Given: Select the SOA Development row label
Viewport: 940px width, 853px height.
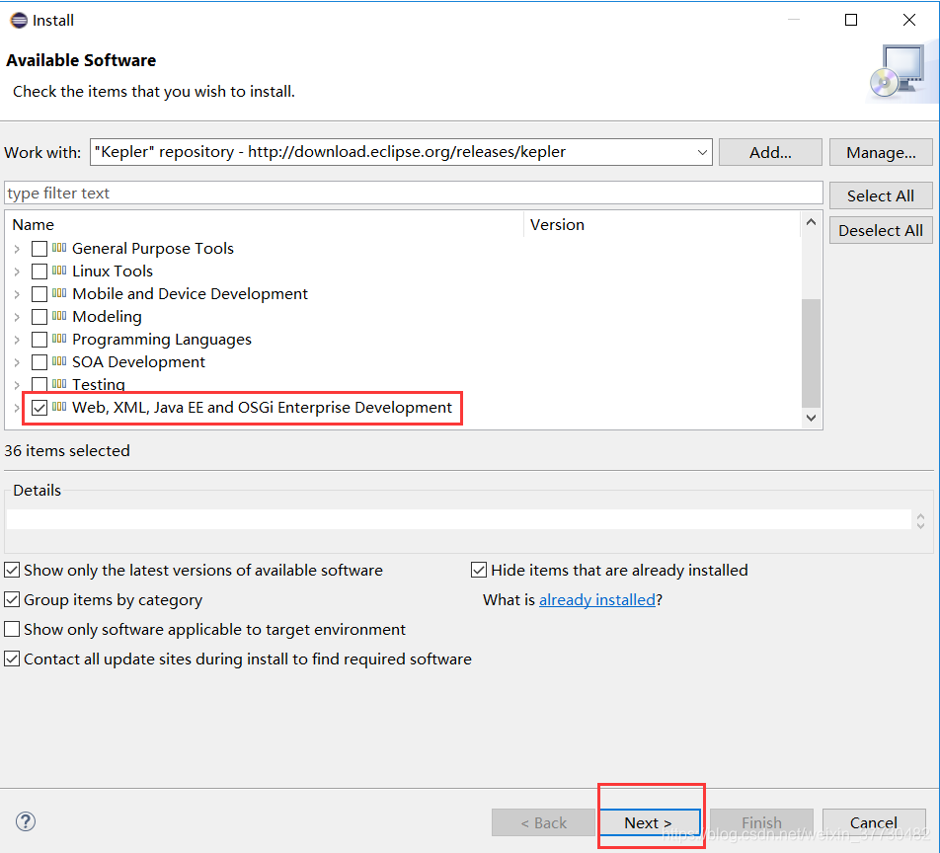Looking at the screenshot, I should 138,362.
